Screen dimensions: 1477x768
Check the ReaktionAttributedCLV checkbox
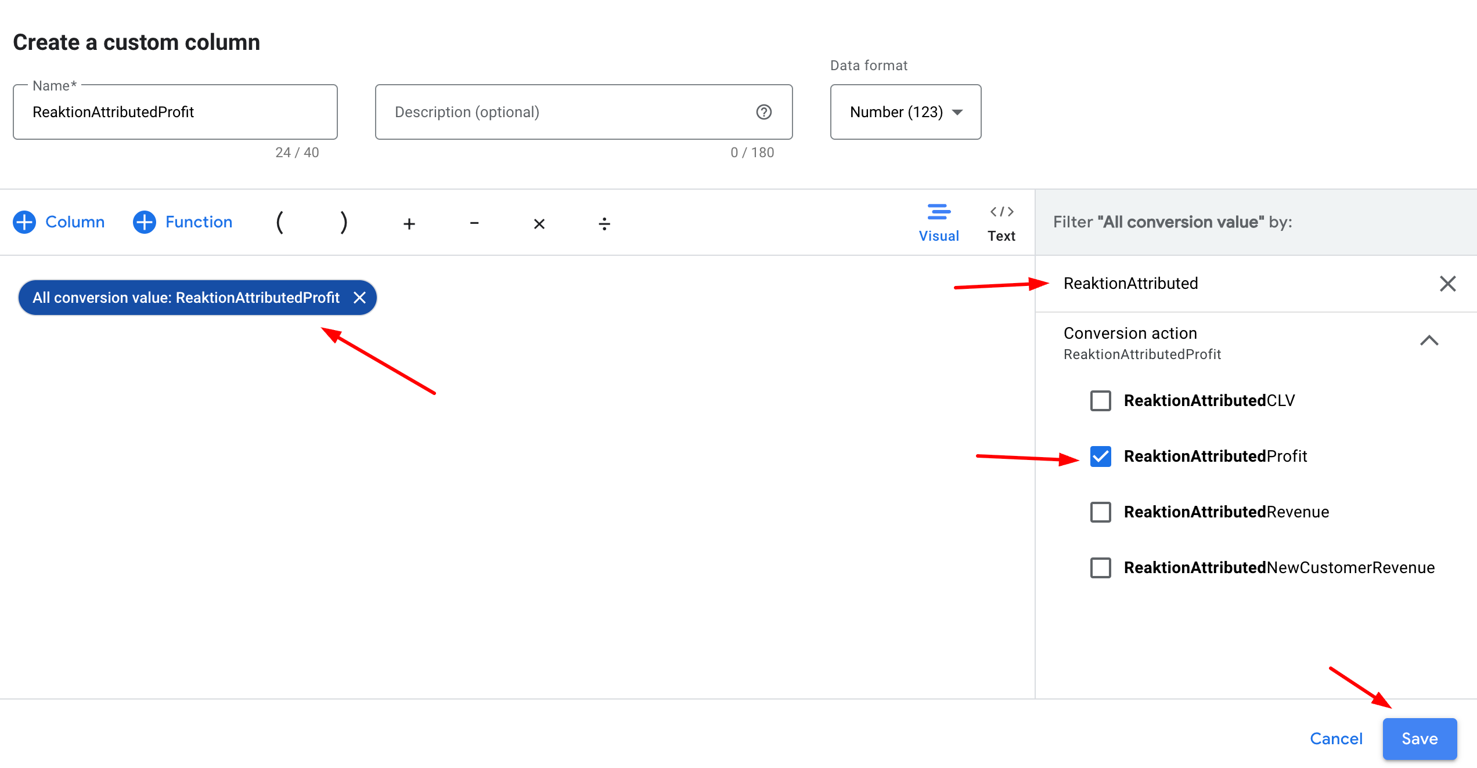tap(1100, 401)
